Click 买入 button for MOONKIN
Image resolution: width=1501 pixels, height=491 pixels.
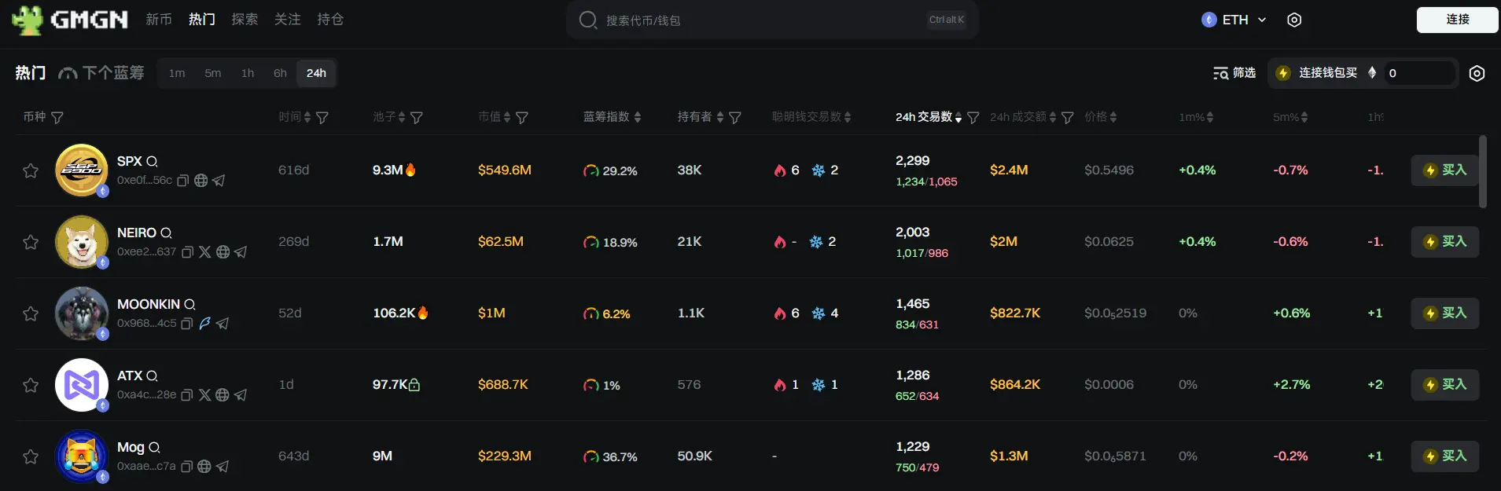coord(1444,313)
